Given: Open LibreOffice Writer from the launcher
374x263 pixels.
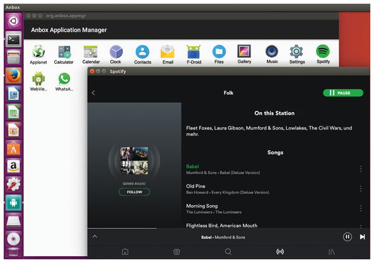Looking at the screenshot, I should (13, 93).
